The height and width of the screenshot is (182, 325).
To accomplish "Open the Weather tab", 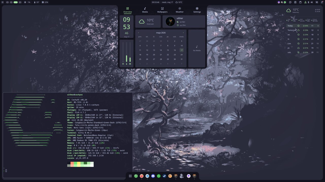I will pos(180,10).
